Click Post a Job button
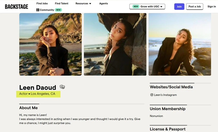 (x=195, y=7)
